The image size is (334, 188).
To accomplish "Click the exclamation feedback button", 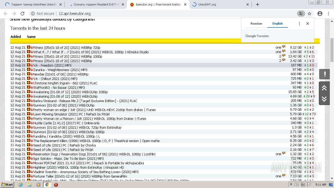I will (x=325, y=74).
